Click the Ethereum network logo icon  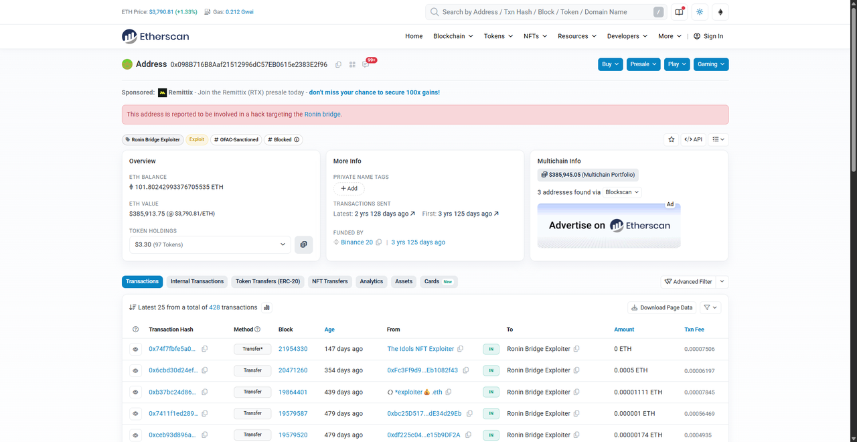(x=720, y=12)
